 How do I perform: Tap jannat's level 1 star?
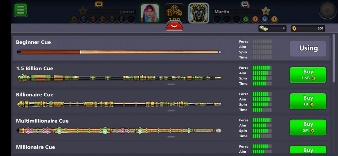[x=82, y=11]
